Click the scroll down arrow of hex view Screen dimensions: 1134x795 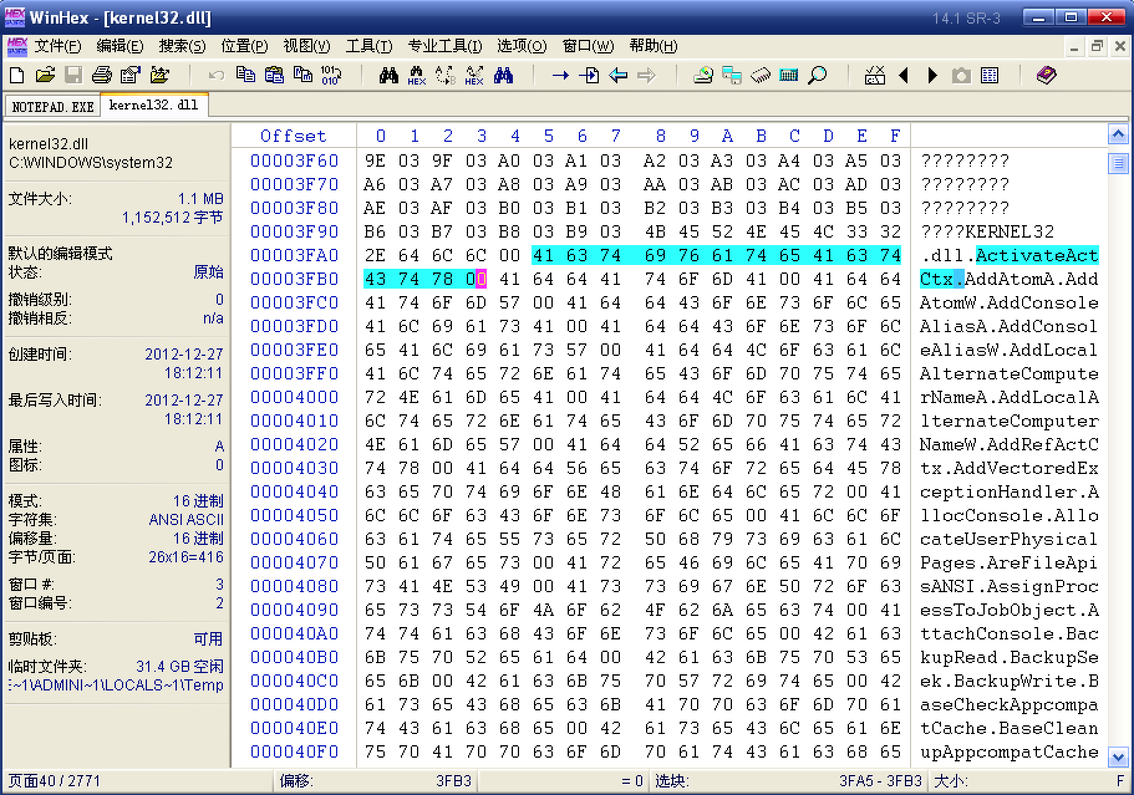pyautogui.click(x=1118, y=757)
